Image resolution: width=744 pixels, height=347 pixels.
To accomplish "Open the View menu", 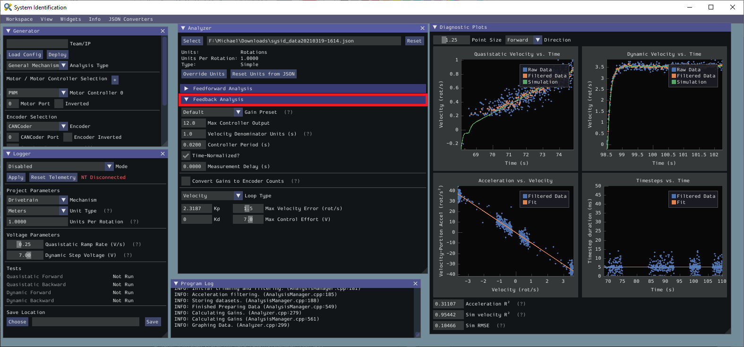I will pyautogui.click(x=46, y=19).
